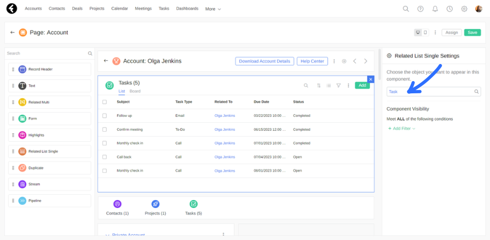Toggle the select-all checkbox in Subject header

104,102
